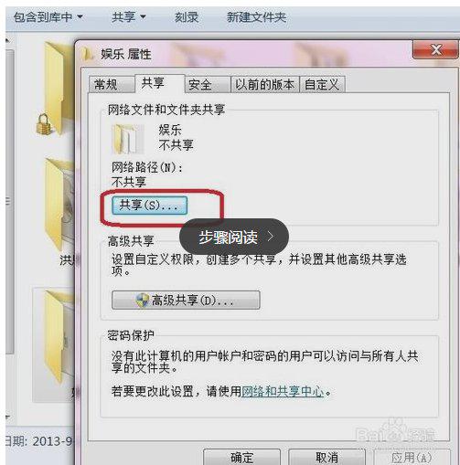This screenshot has width=460, height=465.
Task: Close the 娱乐 属性 dialog
Action: pos(436,49)
